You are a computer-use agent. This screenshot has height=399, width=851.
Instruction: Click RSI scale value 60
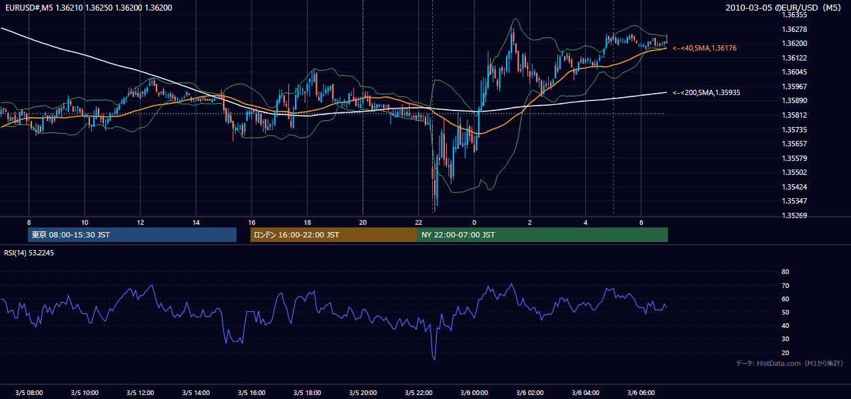pos(785,299)
